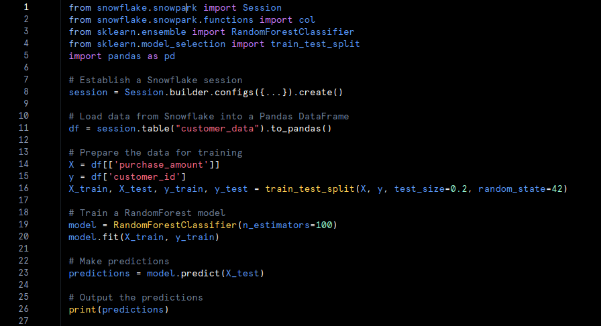This screenshot has height=326, width=601.
Task: Click the to_pandas() method call
Action: 301,128
